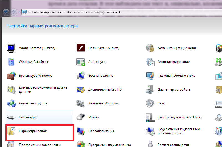Open the Flash Player icon
This screenshot has height=147, width=222.
pyautogui.click(x=81, y=48)
